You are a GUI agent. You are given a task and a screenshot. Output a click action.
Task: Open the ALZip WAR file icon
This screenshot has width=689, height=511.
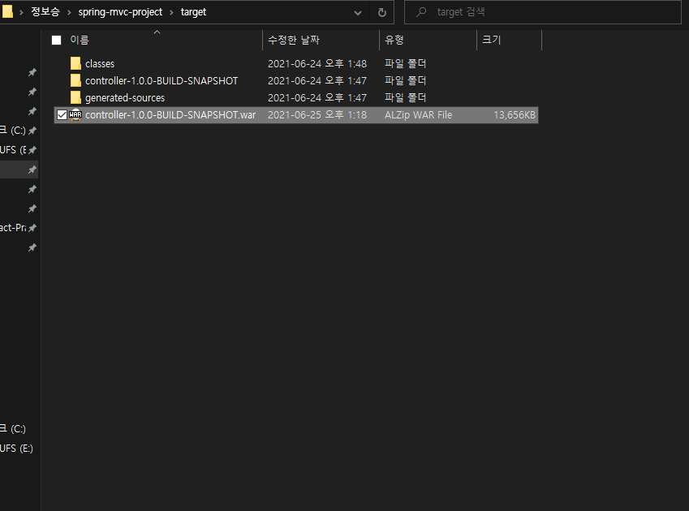[x=75, y=114]
